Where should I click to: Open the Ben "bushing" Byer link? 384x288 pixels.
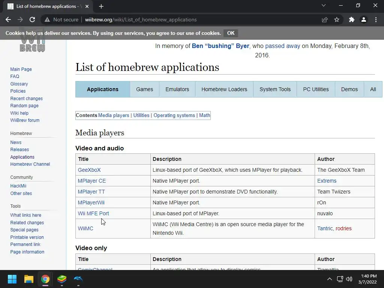click(x=220, y=46)
